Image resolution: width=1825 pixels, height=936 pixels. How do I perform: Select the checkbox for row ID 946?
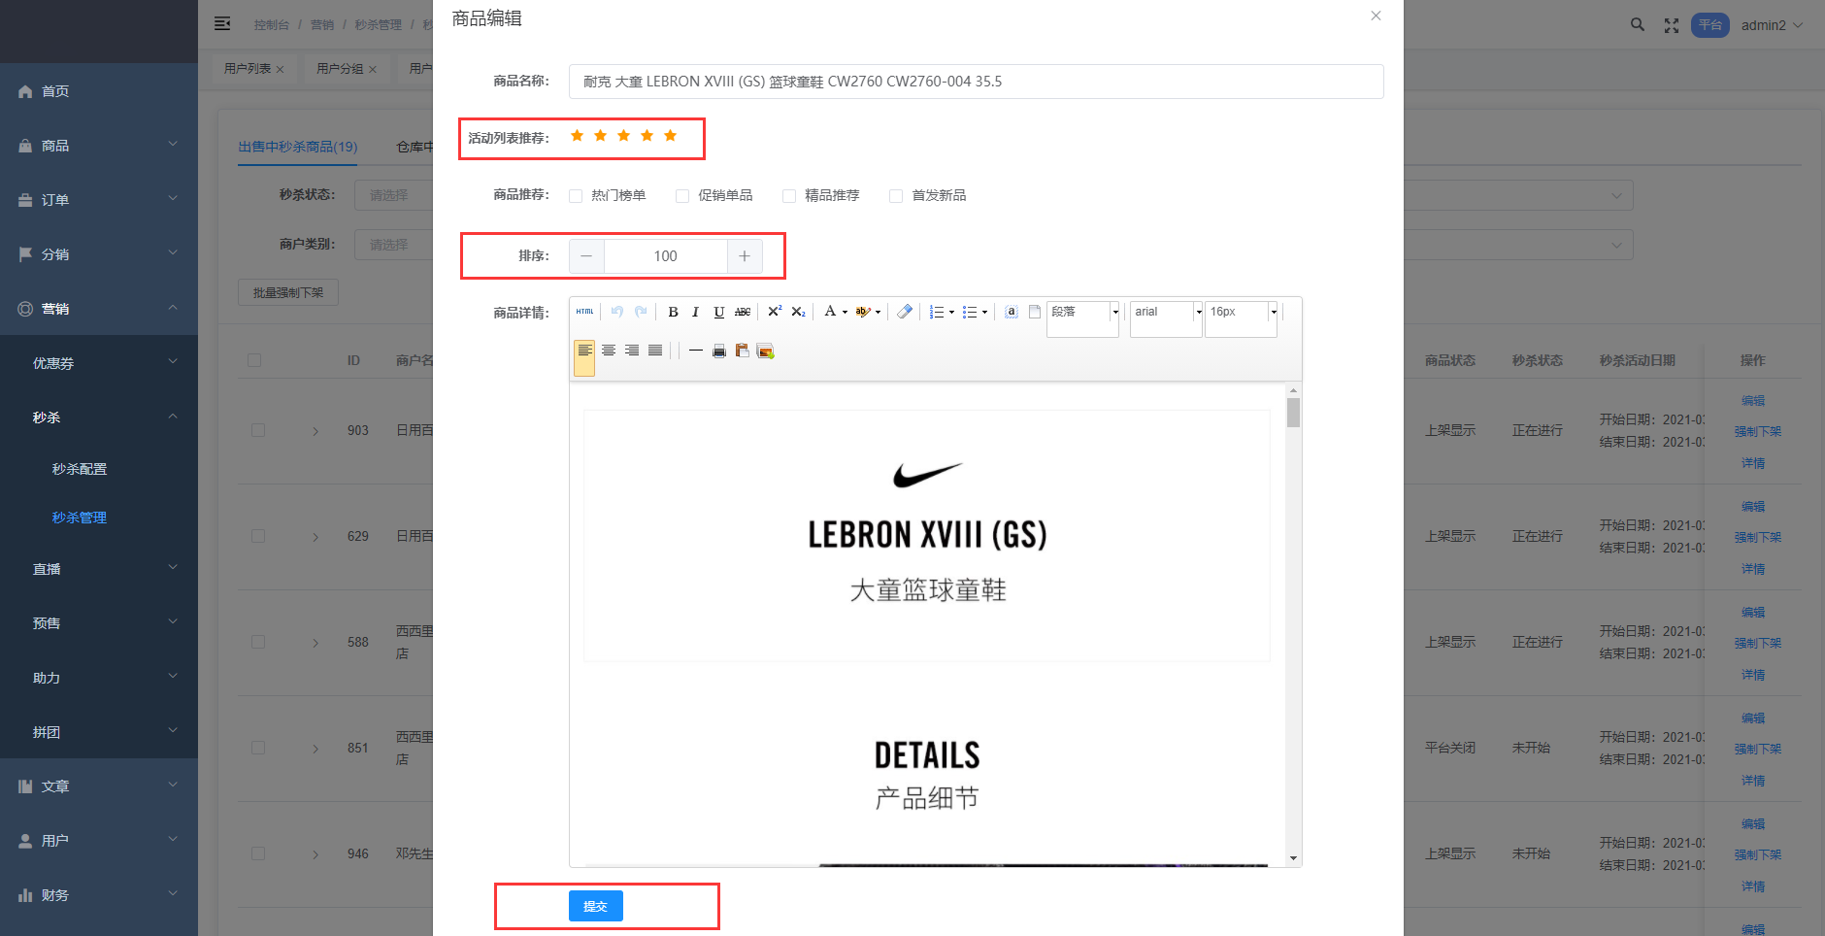coord(258,853)
